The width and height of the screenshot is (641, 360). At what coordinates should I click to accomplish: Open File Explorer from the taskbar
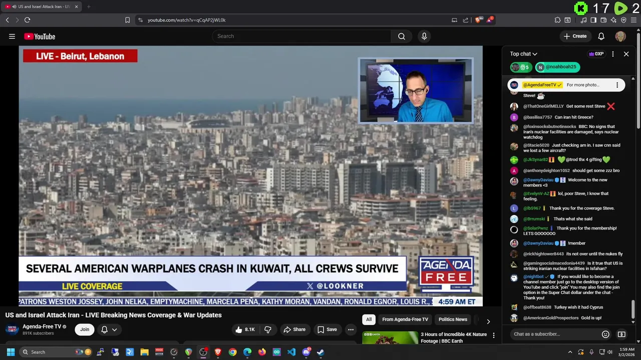click(145, 352)
